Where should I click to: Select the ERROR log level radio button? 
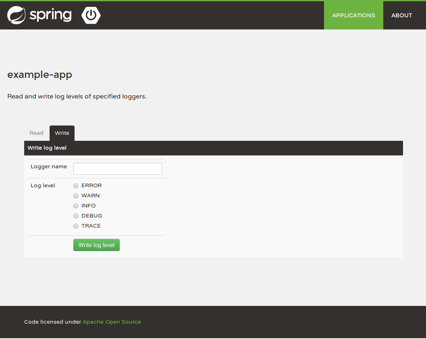coord(76,186)
